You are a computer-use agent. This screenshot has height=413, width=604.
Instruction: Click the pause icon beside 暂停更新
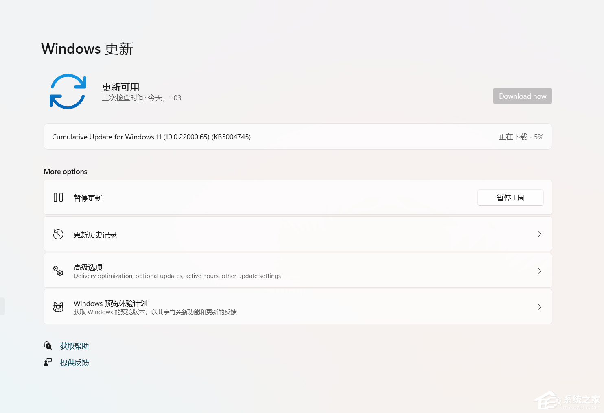tap(58, 198)
